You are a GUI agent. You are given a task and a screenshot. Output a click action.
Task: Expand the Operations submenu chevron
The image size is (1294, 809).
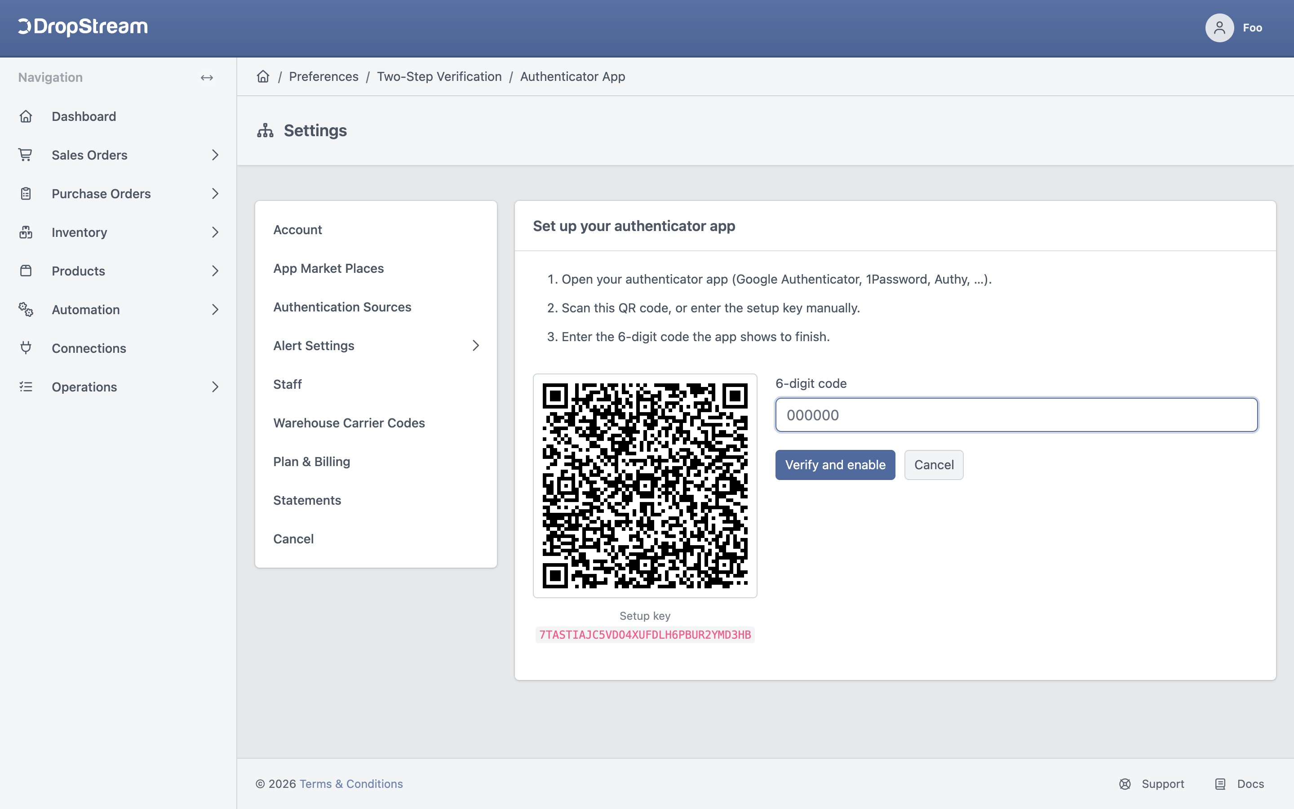[x=215, y=387]
